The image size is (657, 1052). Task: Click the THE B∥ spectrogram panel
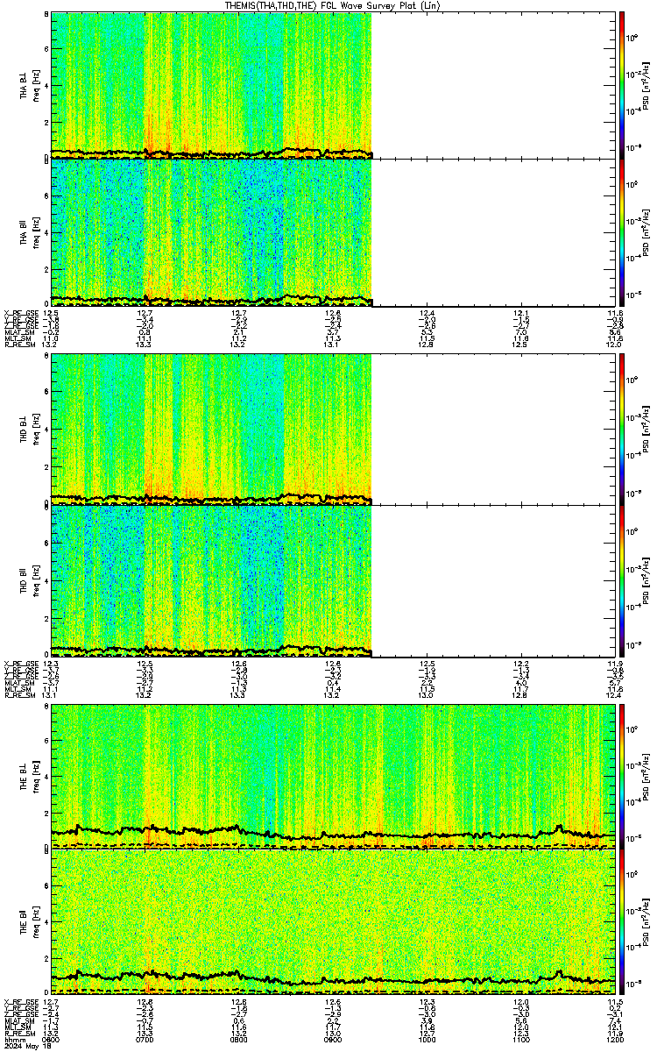pyautogui.click(x=332, y=921)
